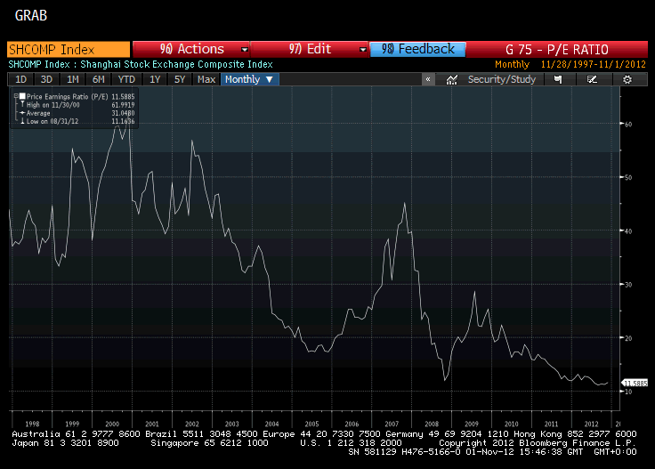
Task: Click the 2012 x-axis label
Action: pyautogui.click(x=591, y=424)
